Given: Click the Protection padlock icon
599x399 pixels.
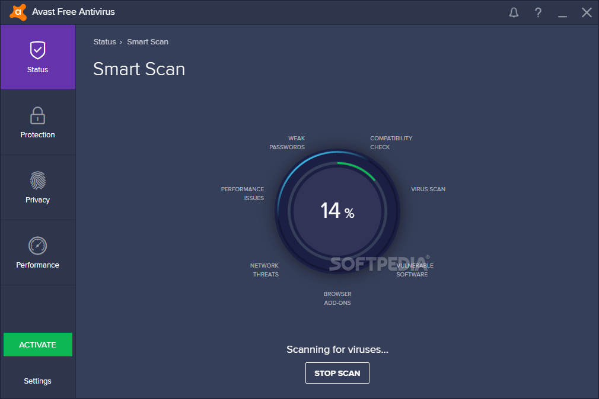Looking at the screenshot, I should (x=37, y=115).
